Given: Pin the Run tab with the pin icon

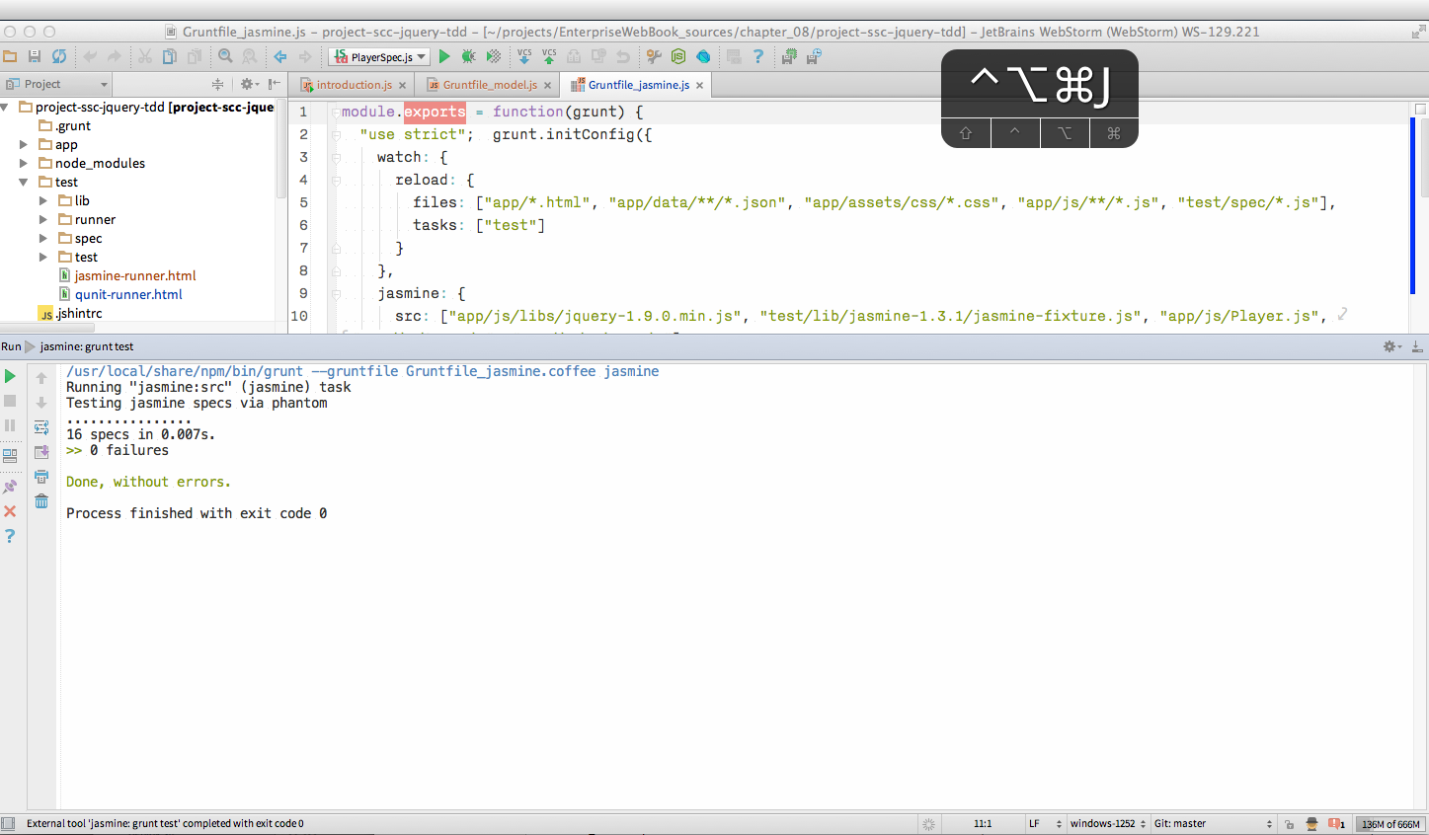Looking at the screenshot, I should tap(10, 487).
